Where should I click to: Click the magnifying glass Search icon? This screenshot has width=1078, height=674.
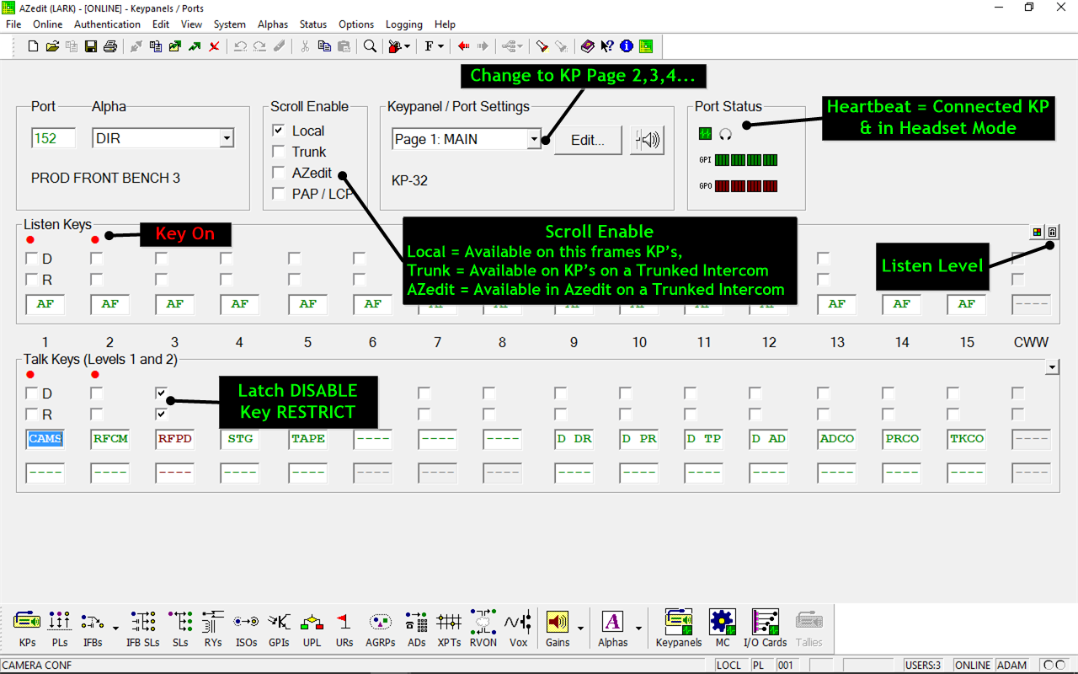[370, 46]
